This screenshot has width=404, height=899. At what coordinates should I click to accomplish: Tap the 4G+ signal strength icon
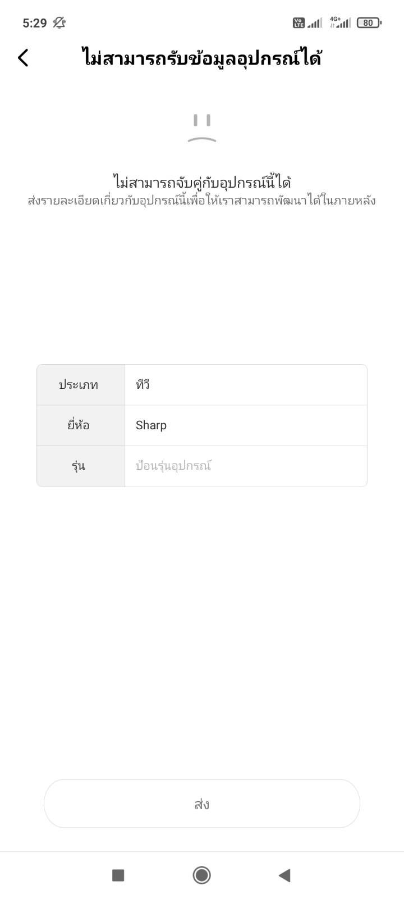340,22
